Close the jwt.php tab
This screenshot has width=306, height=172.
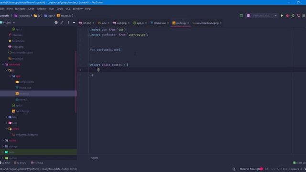(93, 23)
